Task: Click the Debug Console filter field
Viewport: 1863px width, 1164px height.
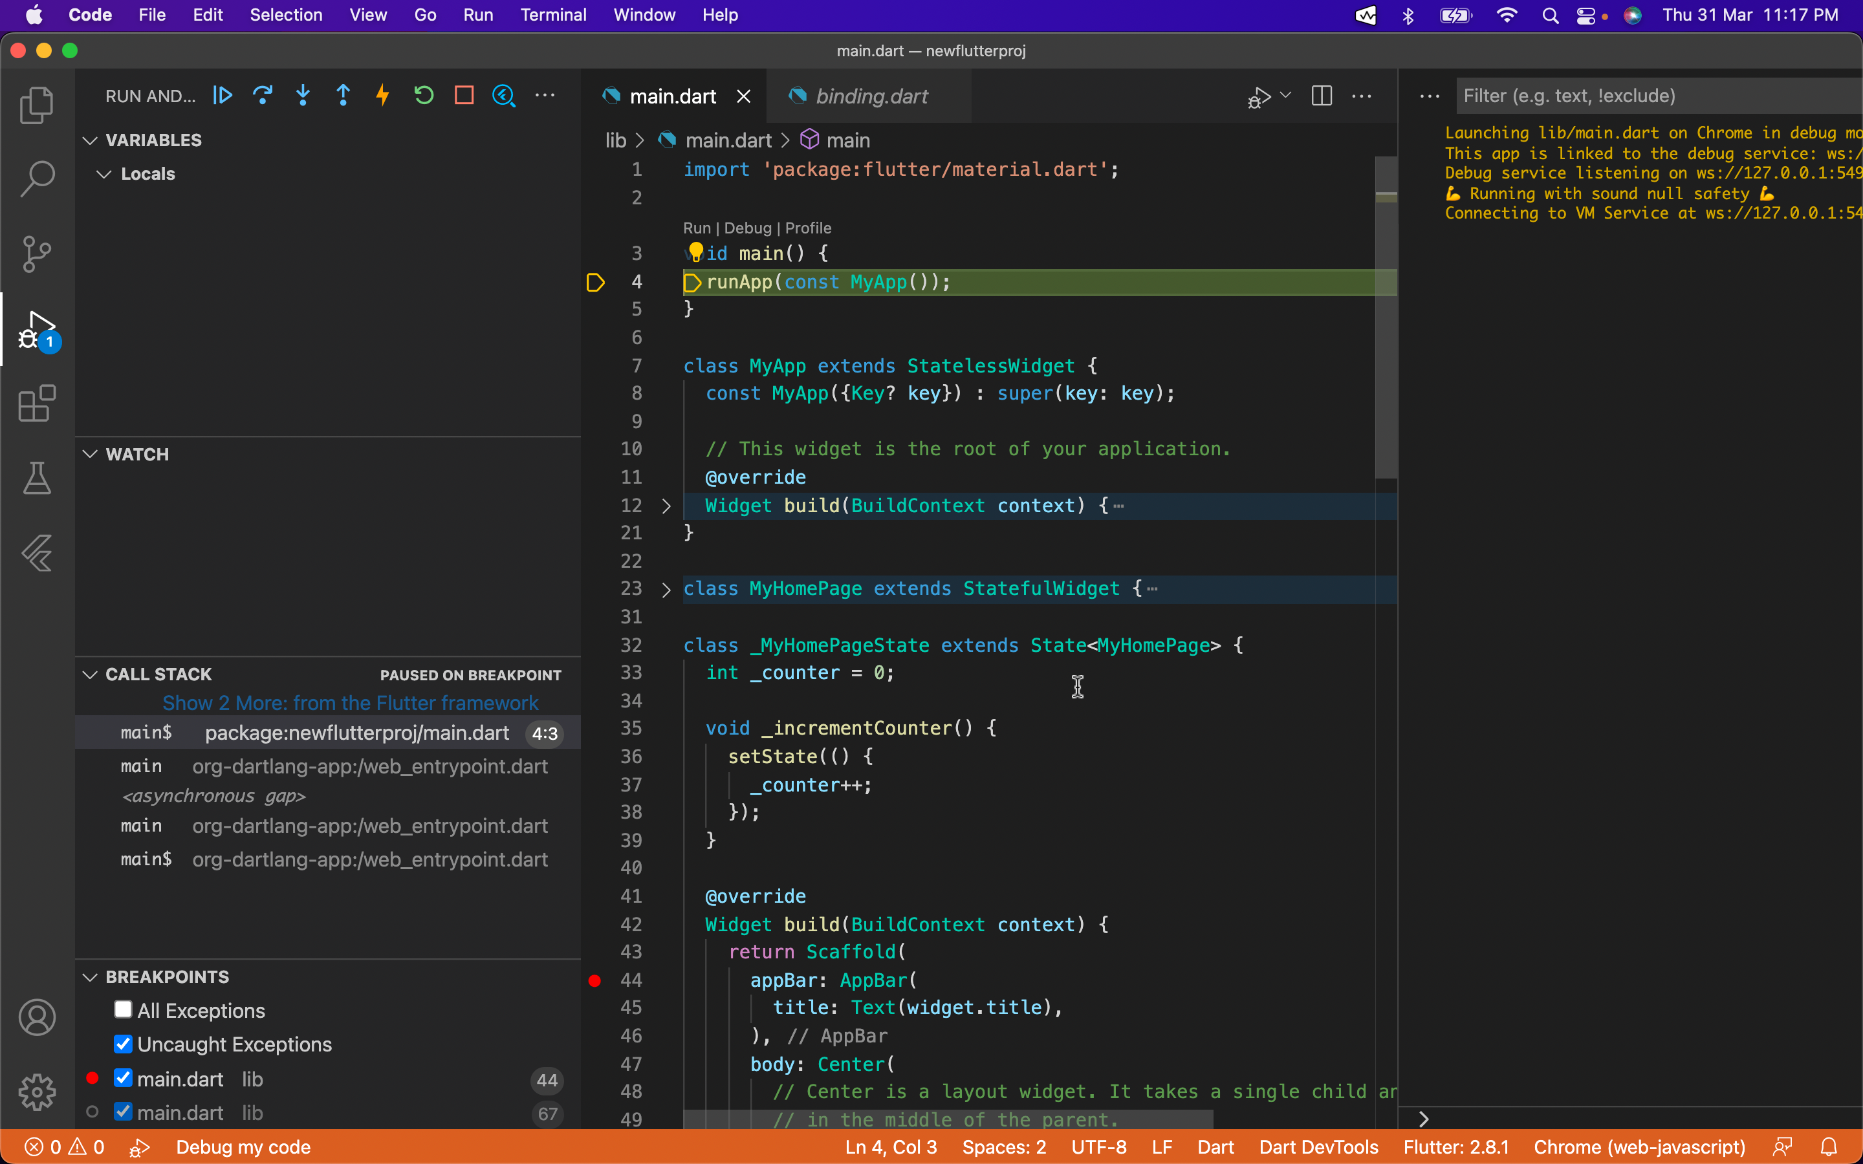Action: 1655,96
